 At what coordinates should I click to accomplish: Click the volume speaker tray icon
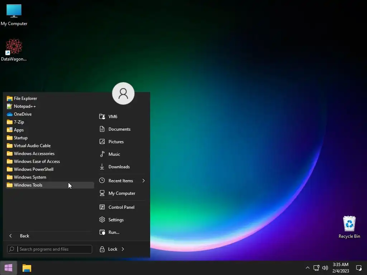point(325,268)
